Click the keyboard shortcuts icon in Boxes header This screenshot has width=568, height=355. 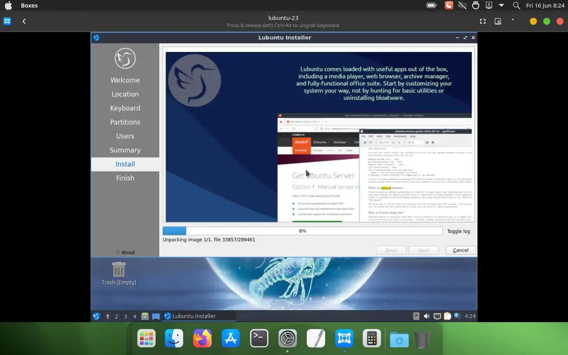coord(498,21)
